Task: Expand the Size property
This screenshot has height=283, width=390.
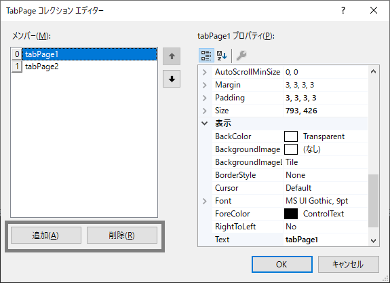Action: [x=205, y=111]
